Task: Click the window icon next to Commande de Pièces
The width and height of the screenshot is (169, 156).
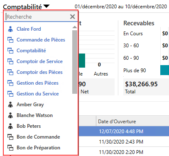Action: [10, 40]
